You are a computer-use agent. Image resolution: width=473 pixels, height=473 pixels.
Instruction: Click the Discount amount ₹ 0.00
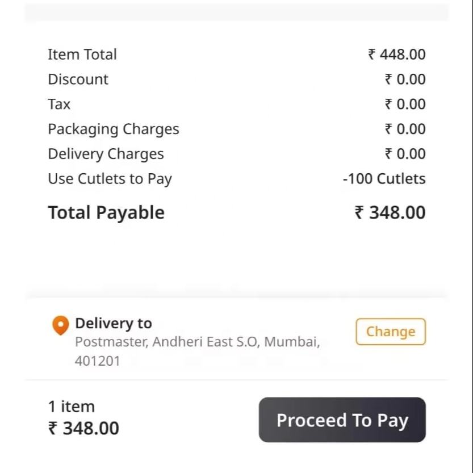(405, 79)
